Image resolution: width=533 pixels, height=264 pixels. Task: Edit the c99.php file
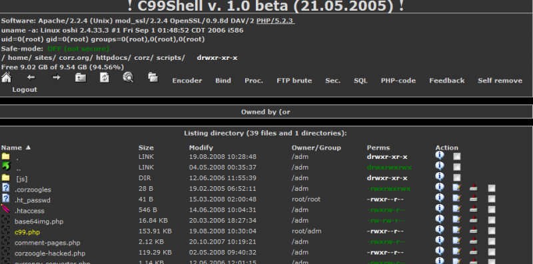pos(457,230)
